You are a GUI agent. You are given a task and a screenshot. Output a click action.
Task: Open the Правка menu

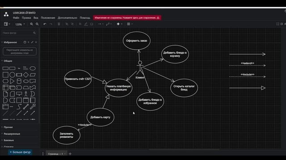tap(26, 18)
